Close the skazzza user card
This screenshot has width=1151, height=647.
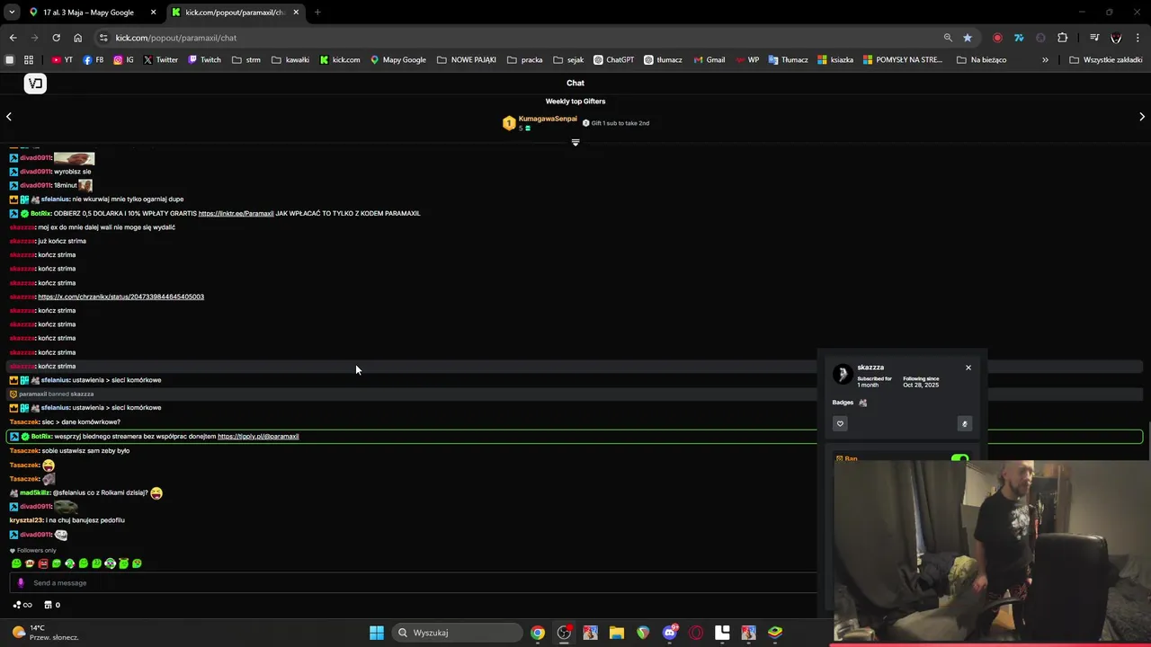(x=968, y=368)
